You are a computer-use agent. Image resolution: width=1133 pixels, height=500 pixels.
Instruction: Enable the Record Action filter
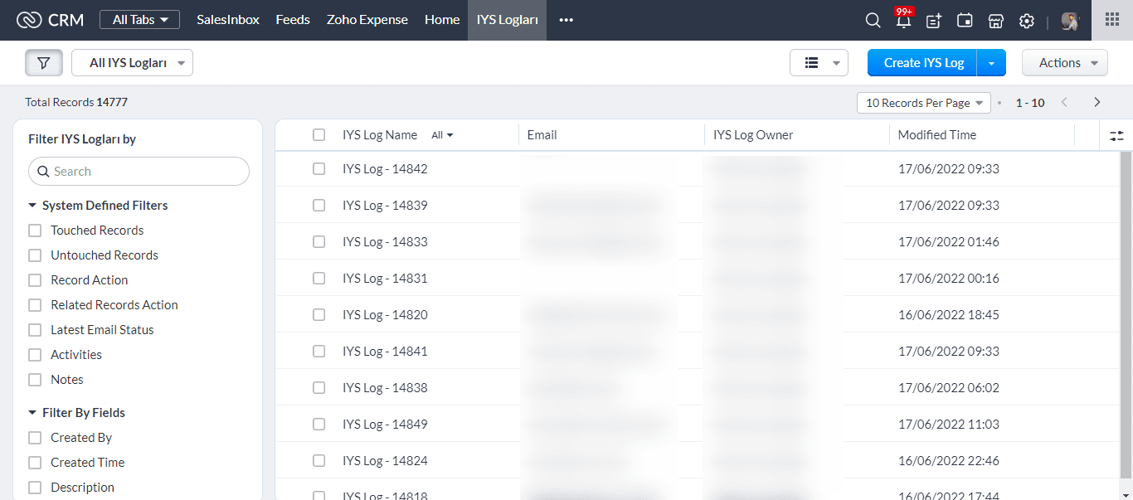(35, 280)
